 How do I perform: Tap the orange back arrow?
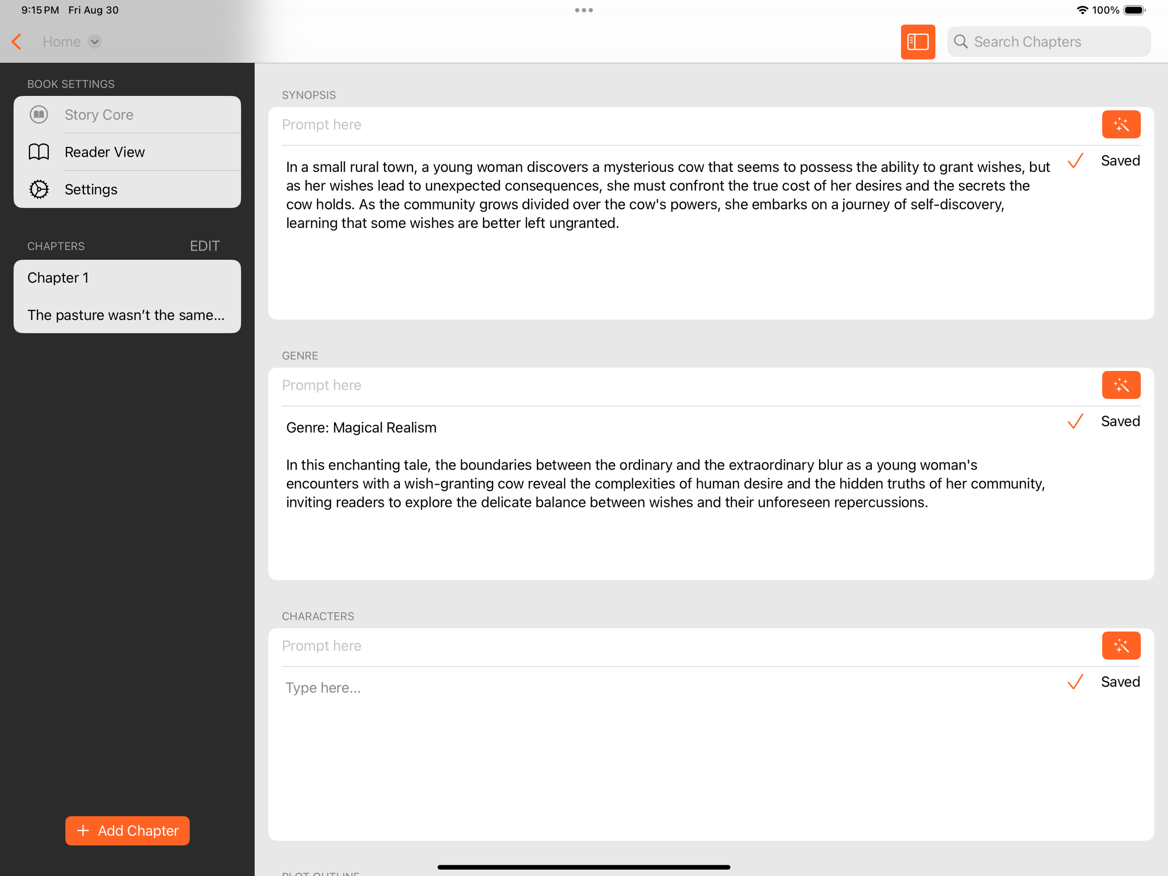tap(16, 42)
